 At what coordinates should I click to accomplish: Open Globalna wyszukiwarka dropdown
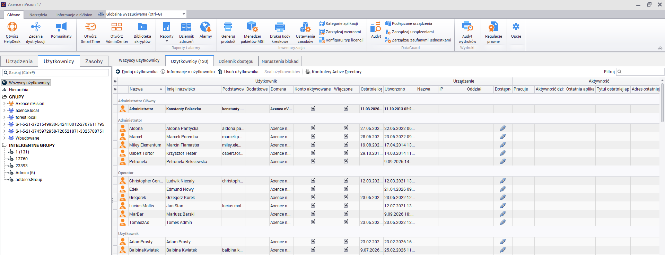[x=184, y=14]
